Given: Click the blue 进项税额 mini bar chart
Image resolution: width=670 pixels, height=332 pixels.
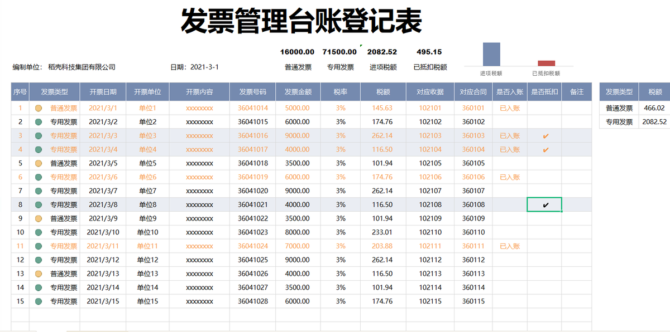Looking at the screenshot, I should pos(491,55).
